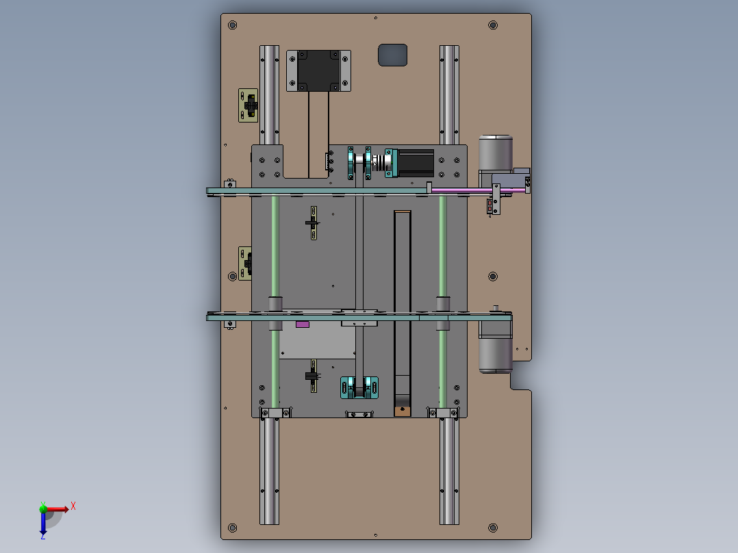Viewport: 738px width, 553px height.
Task: Click the black horizontal motor beside the coupling
Action: point(416,163)
